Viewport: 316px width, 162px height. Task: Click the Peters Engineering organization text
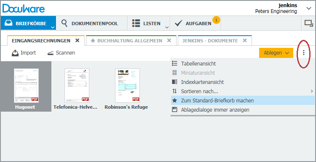[276, 11]
